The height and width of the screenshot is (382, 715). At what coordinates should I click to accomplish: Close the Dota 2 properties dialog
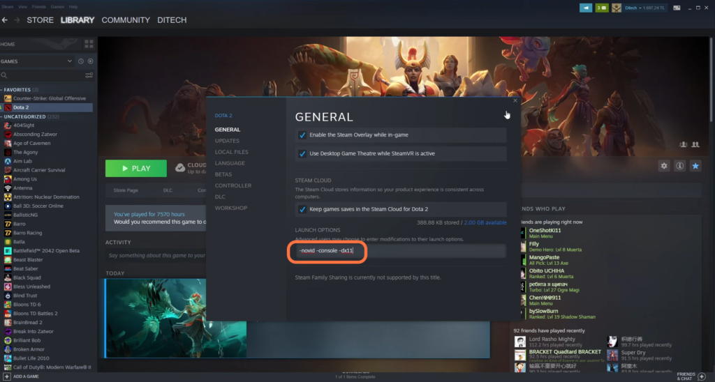pyautogui.click(x=515, y=100)
